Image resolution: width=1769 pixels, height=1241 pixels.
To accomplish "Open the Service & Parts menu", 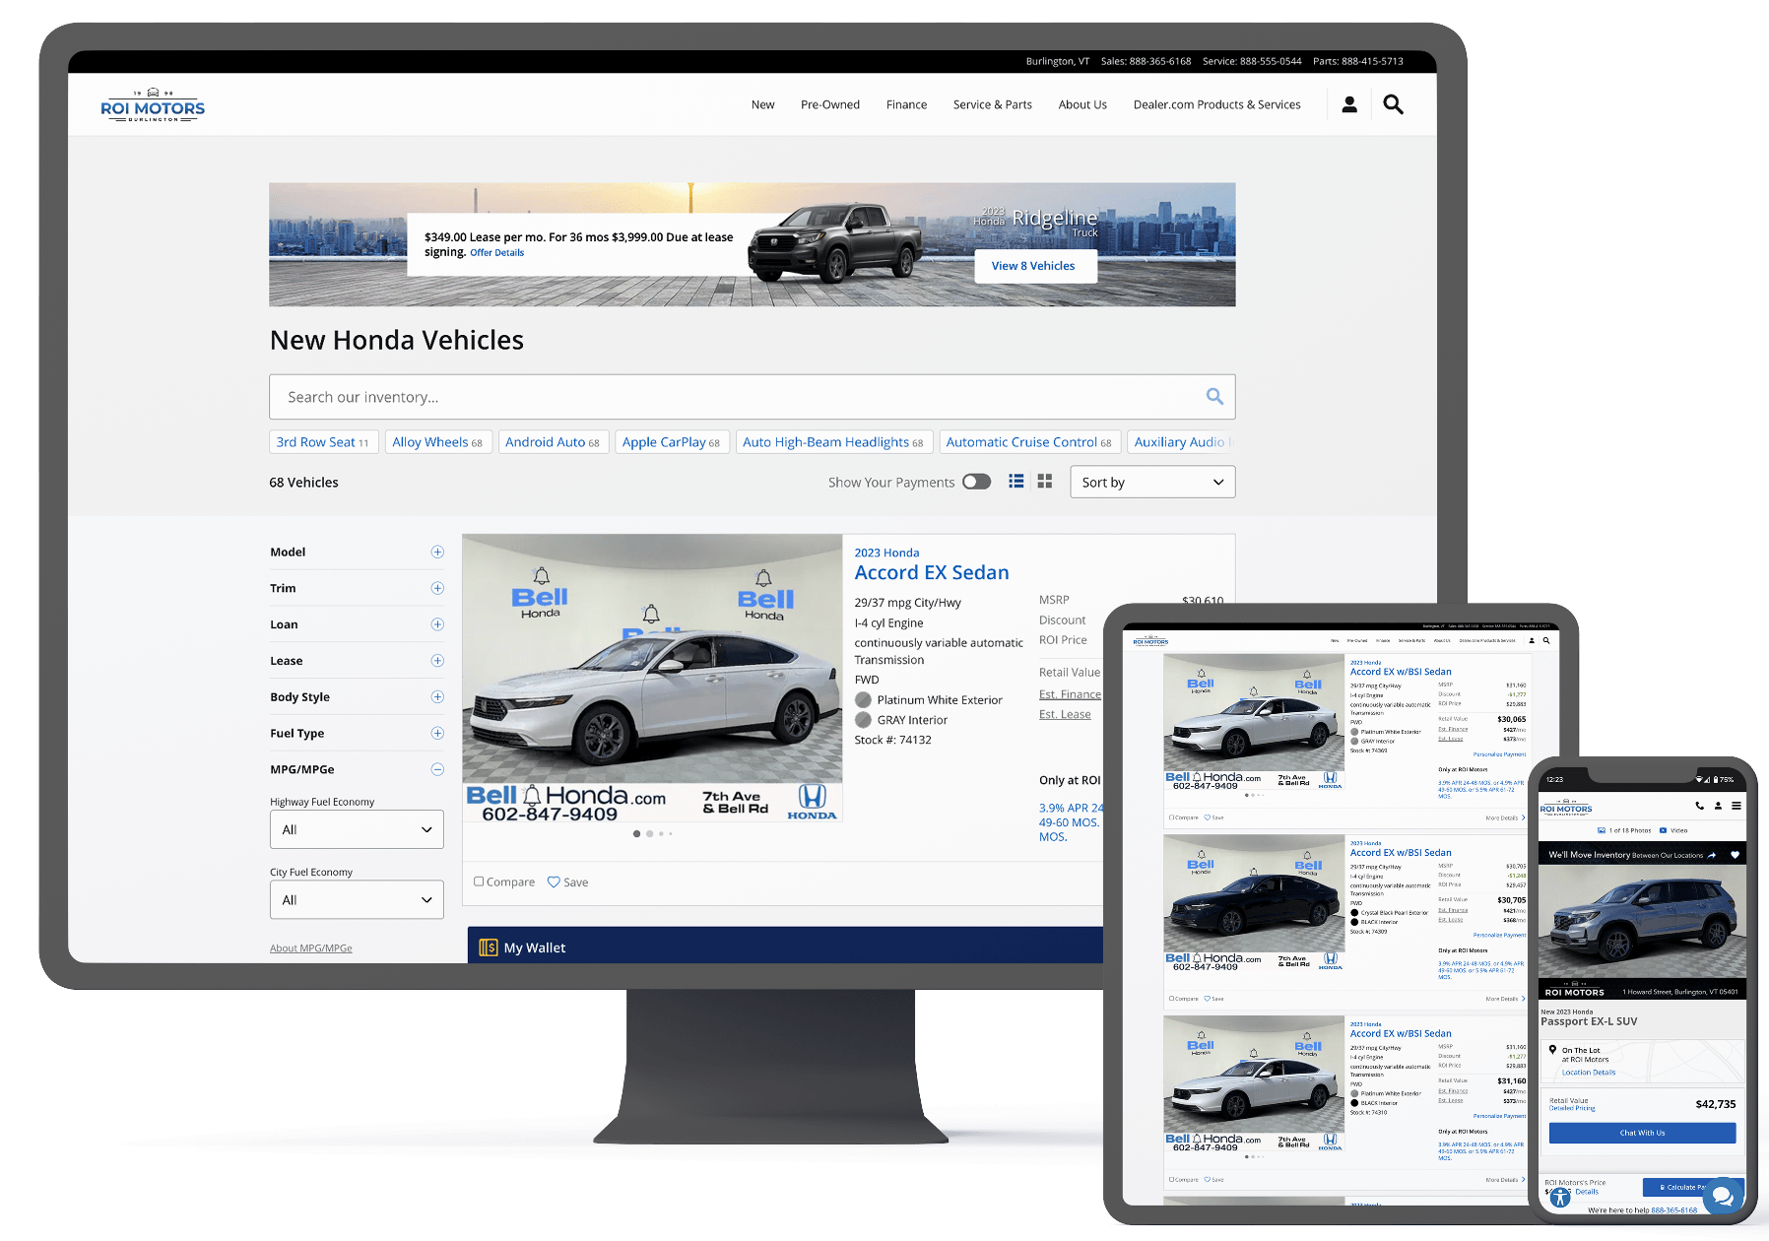I will (993, 104).
